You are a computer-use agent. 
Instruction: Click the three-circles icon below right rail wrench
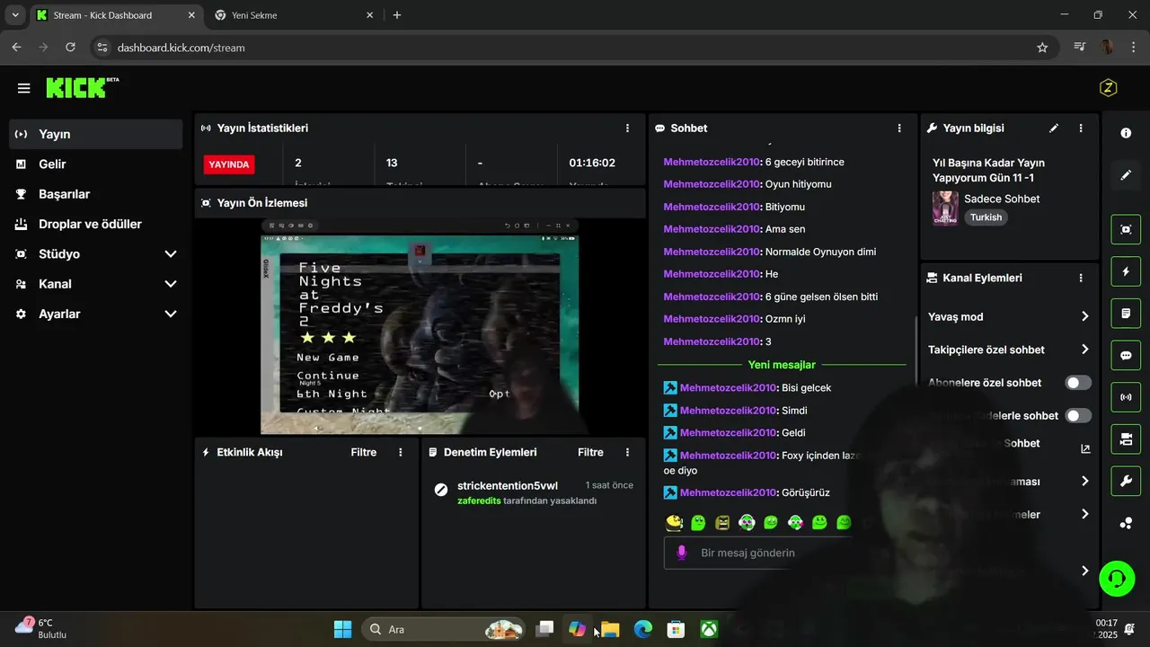pos(1126,523)
